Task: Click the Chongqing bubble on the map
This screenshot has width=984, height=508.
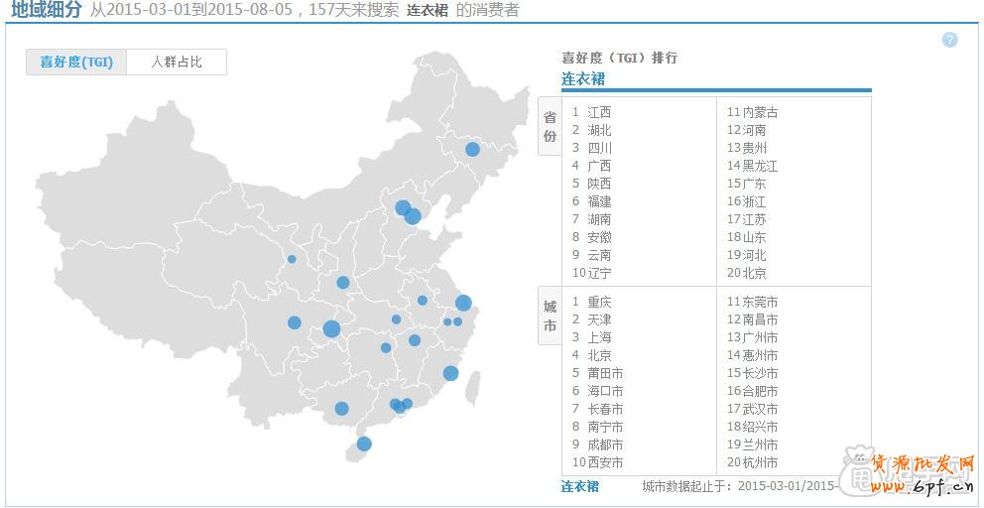Action: (331, 328)
